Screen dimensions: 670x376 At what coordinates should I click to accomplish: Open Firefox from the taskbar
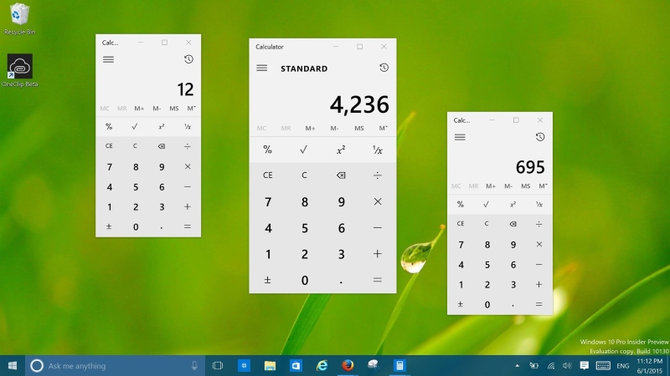point(348,366)
